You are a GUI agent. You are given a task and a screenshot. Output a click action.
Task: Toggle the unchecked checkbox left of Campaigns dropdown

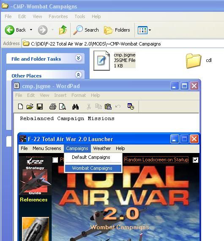[55, 160]
